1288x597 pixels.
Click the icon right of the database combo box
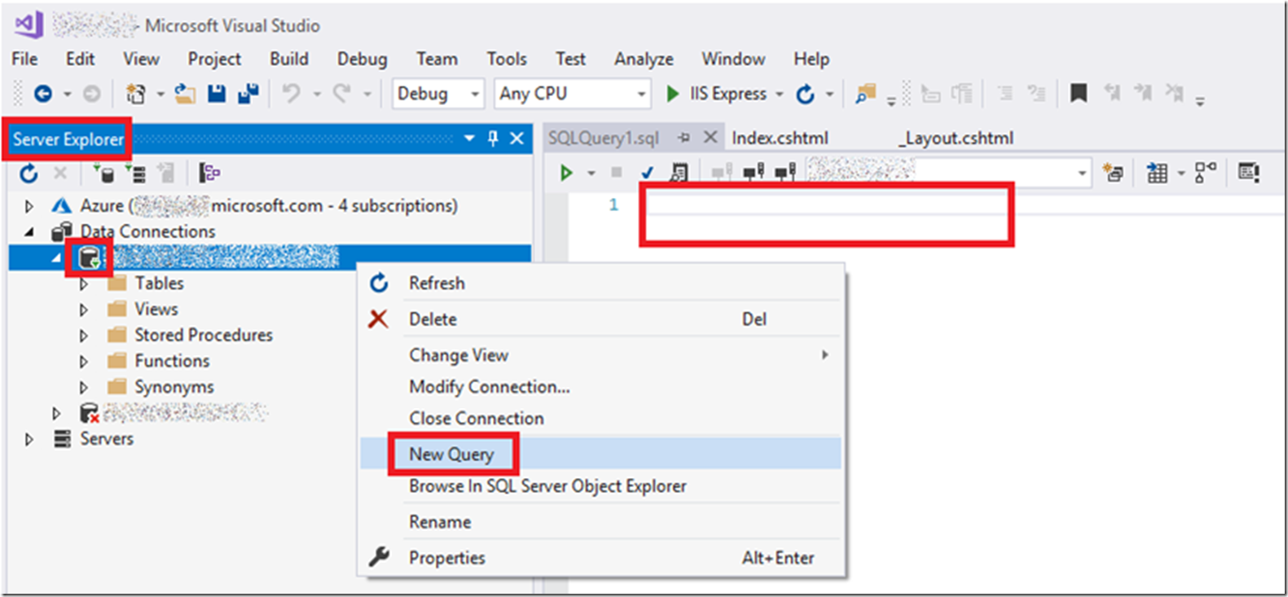1113,173
